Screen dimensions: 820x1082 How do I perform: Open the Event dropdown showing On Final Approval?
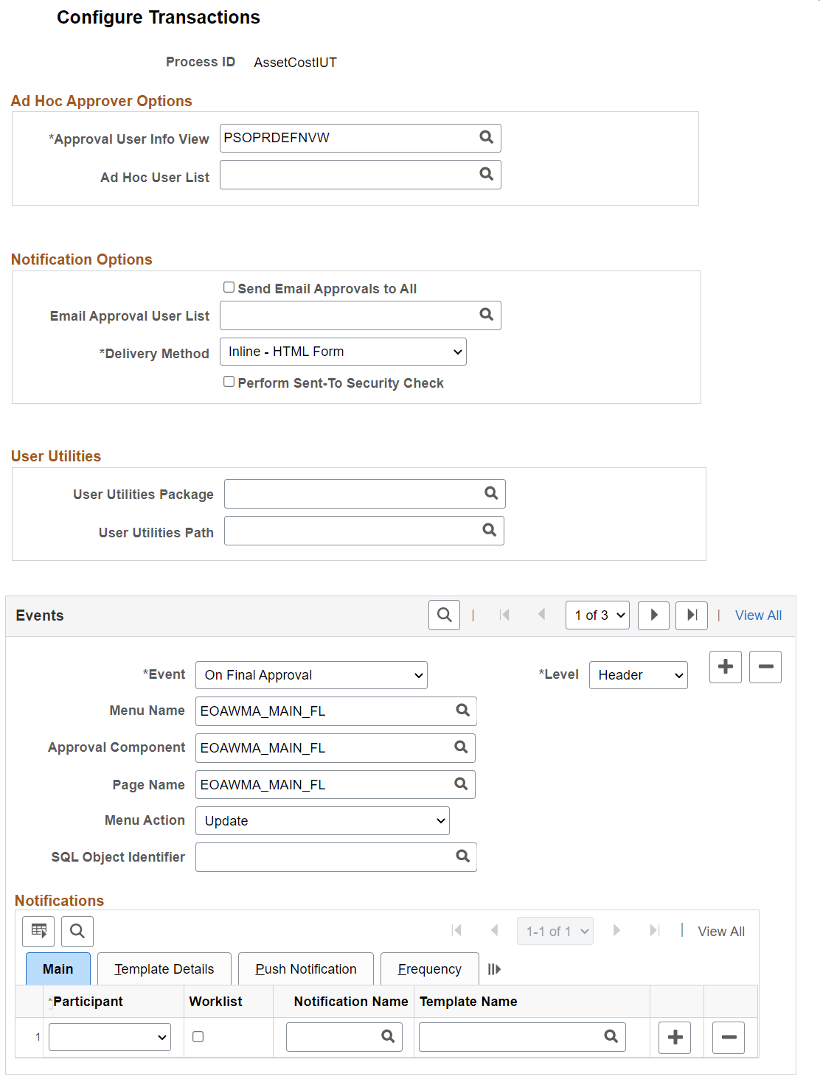pyautogui.click(x=310, y=674)
